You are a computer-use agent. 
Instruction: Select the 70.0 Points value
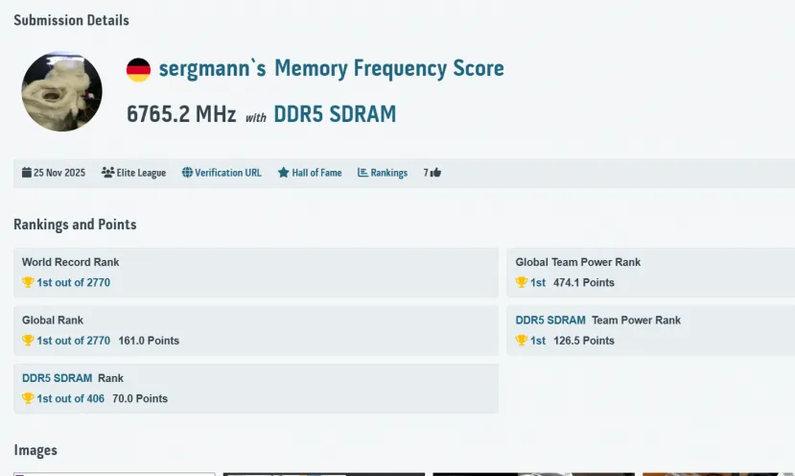click(x=140, y=398)
